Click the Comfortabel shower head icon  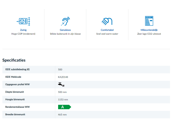coord(107,21)
